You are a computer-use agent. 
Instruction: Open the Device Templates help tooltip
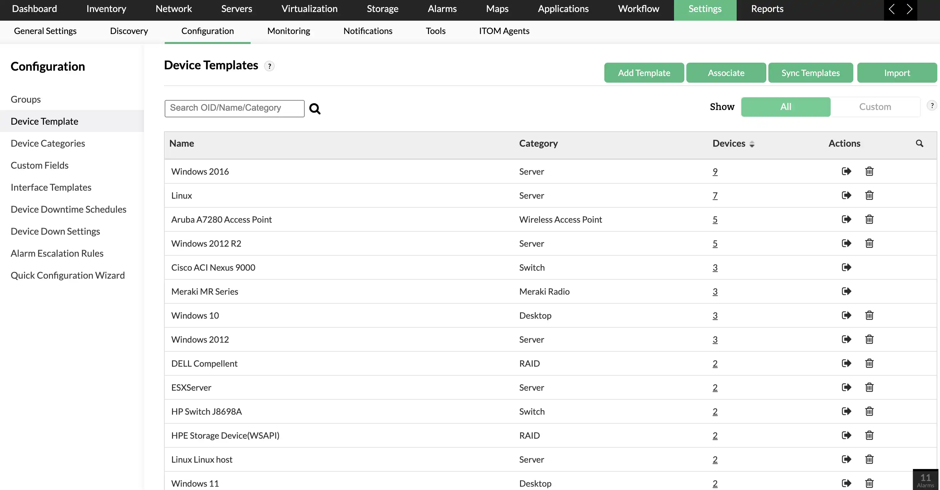270,66
